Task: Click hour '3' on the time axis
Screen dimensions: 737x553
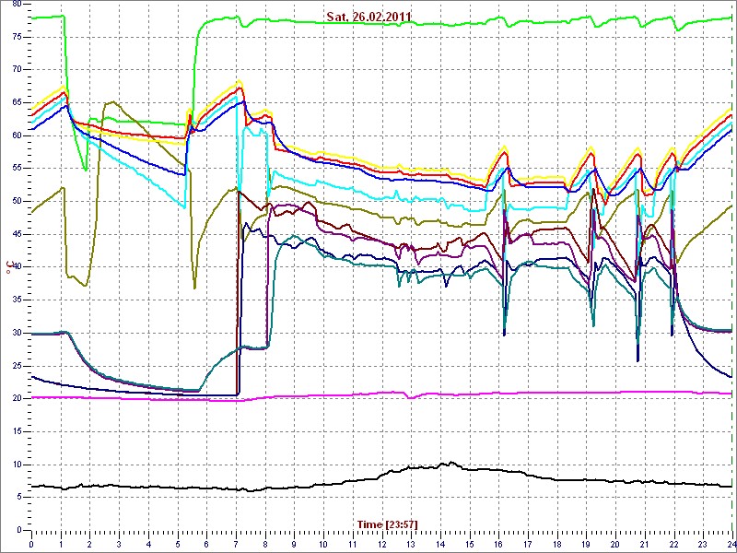Action: coord(119,543)
